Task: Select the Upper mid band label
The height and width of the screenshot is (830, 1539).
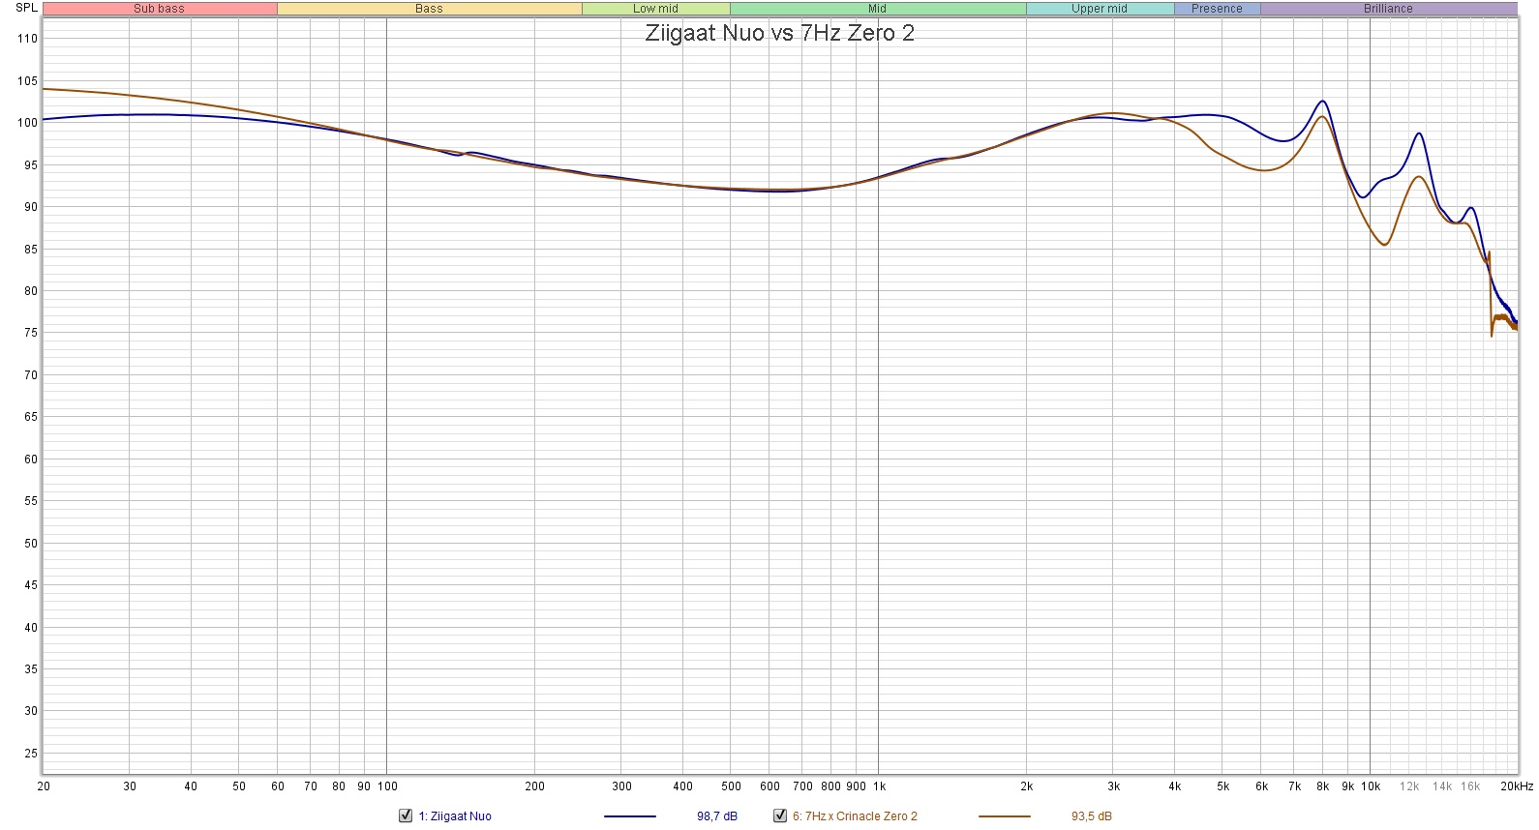Action: (x=1100, y=9)
